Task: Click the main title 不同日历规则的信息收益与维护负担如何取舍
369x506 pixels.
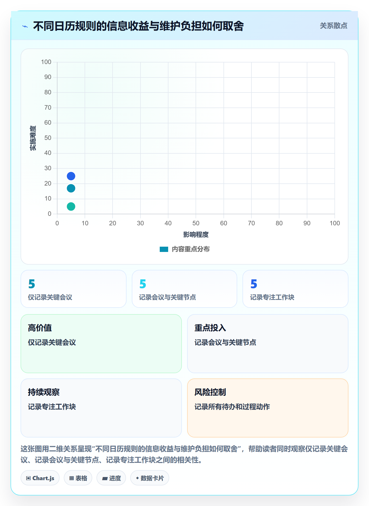Action: click(138, 26)
